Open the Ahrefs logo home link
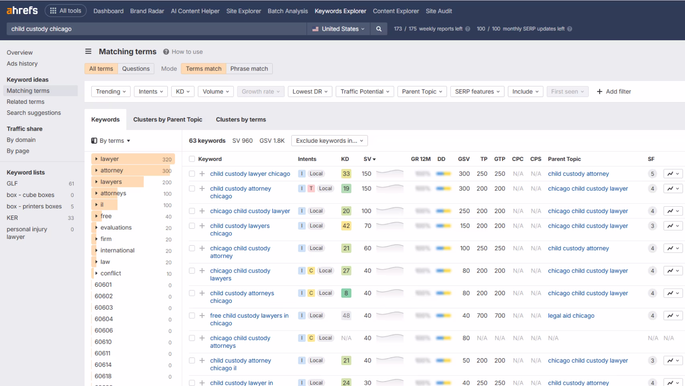Image resolution: width=685 pixels, height=386 pixels. coord(22,11)
